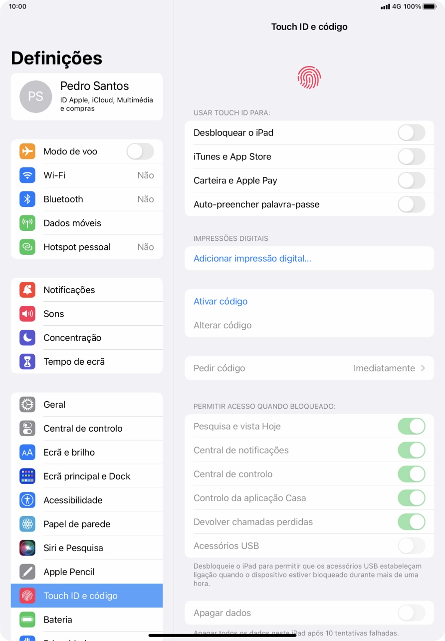Tap the Wi-Fi settings icon
The image size is (445, 641).
(27, 175)
